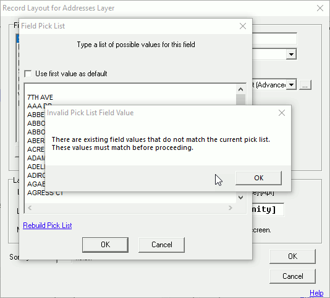The width and height of the screenshot is (330, 298).
Task: Cancel the Record Layout window
Action: click(292, 276)
